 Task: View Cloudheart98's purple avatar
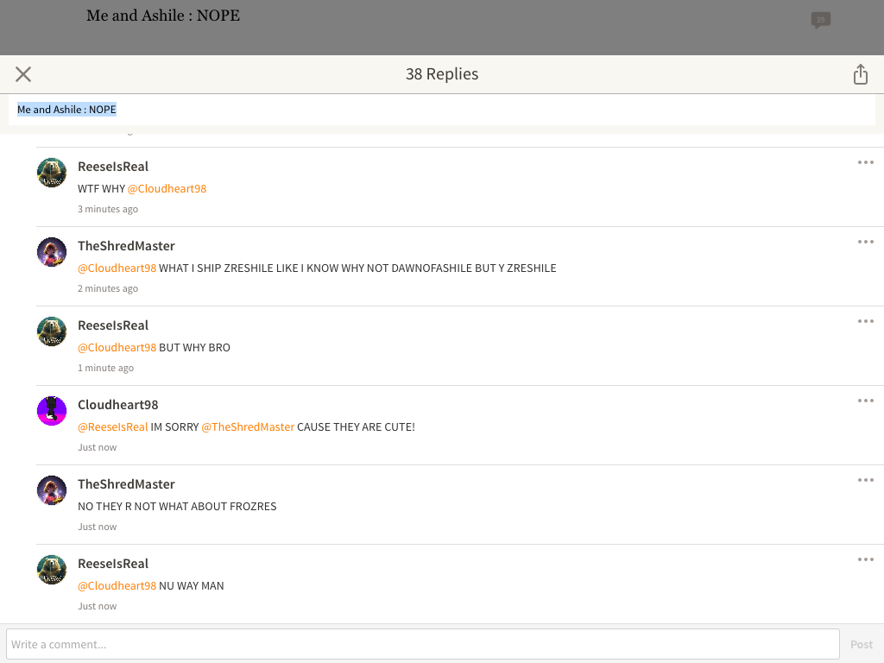tap(52, 411)
